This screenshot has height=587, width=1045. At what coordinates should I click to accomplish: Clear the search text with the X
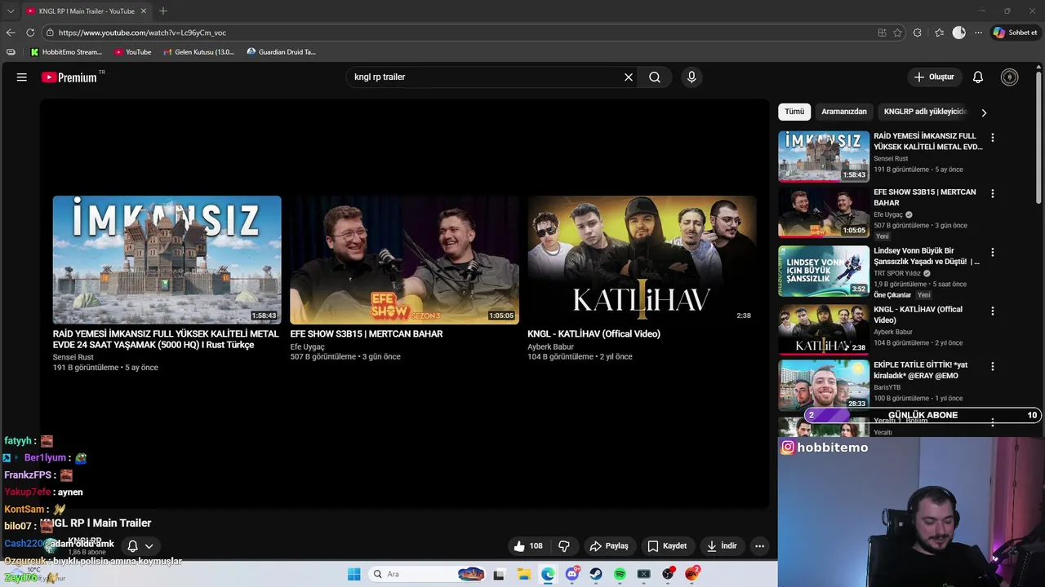pos(629,77)
